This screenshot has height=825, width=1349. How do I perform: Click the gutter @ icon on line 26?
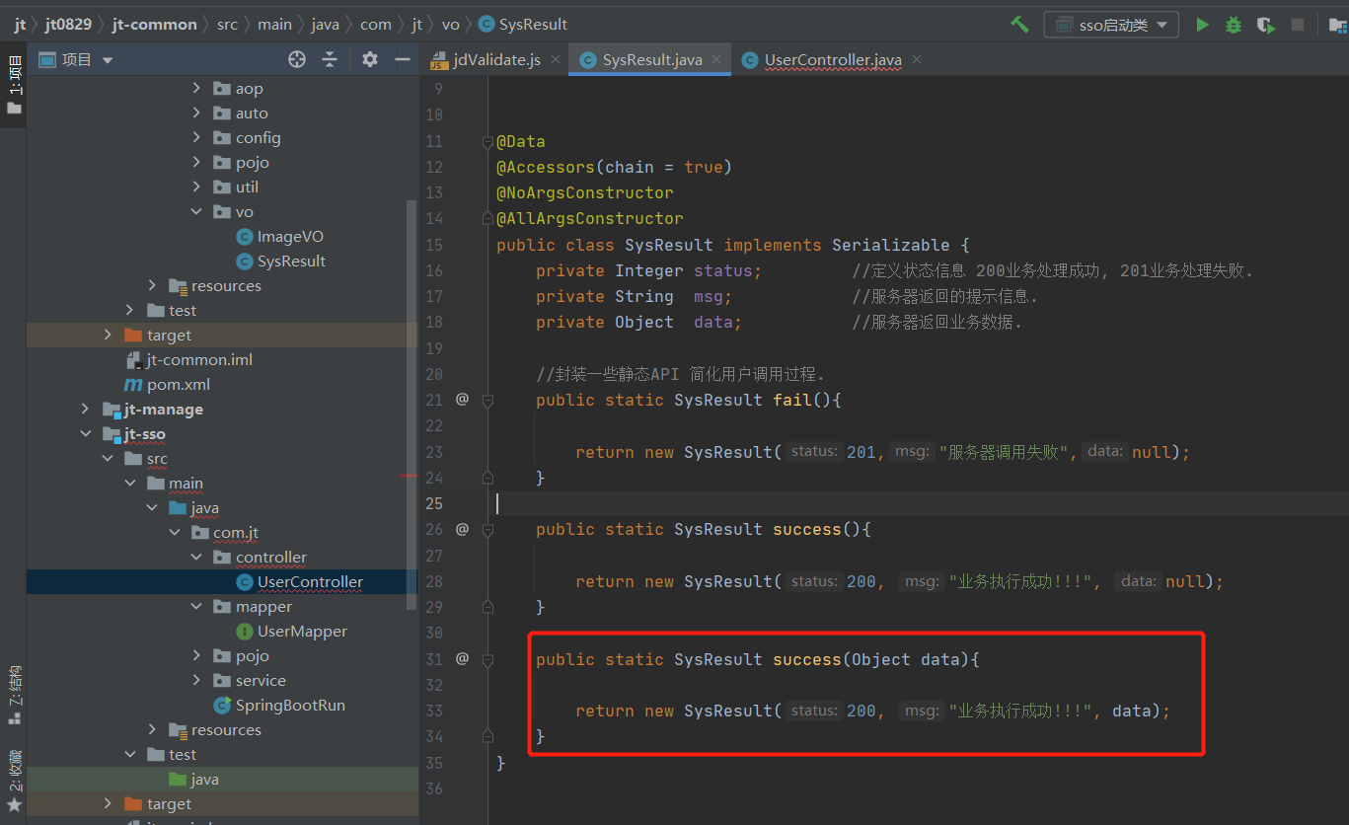pyautogui.click(x=462, y=529)
